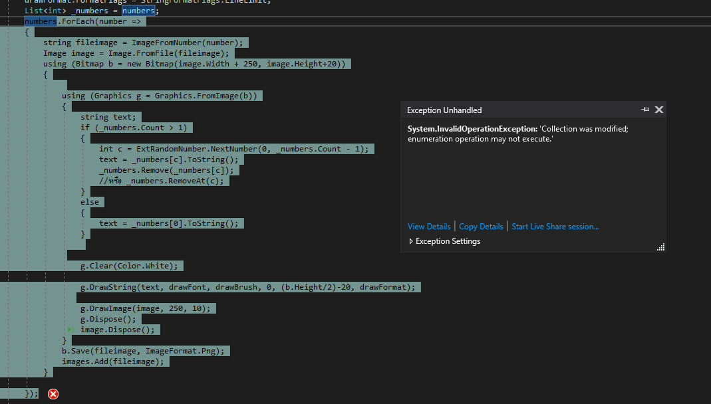Close the Exception Unhandled popup
Viewport: 711px width, 404px height.
click(x=659, y=110)
